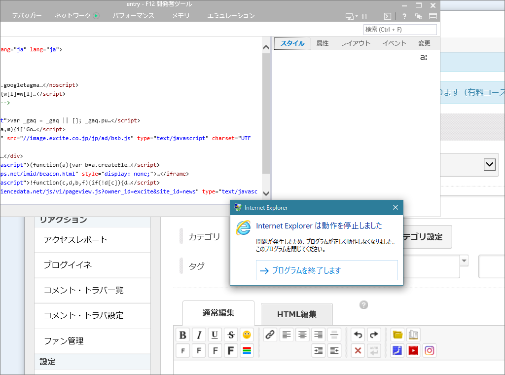Click the green network capture play indicator
This screenshot has width=505, height=375.
(96, 16)
